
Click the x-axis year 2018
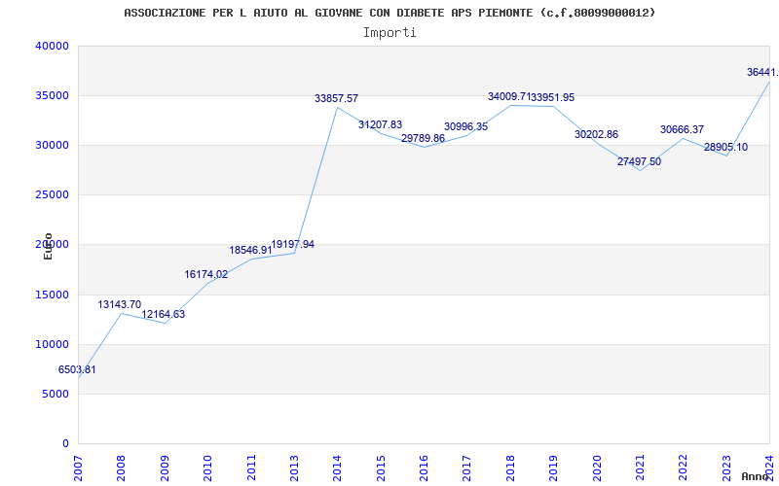tap(510, 468)
